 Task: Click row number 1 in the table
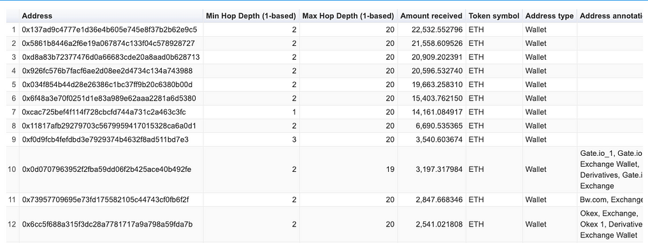pos(13,30)
